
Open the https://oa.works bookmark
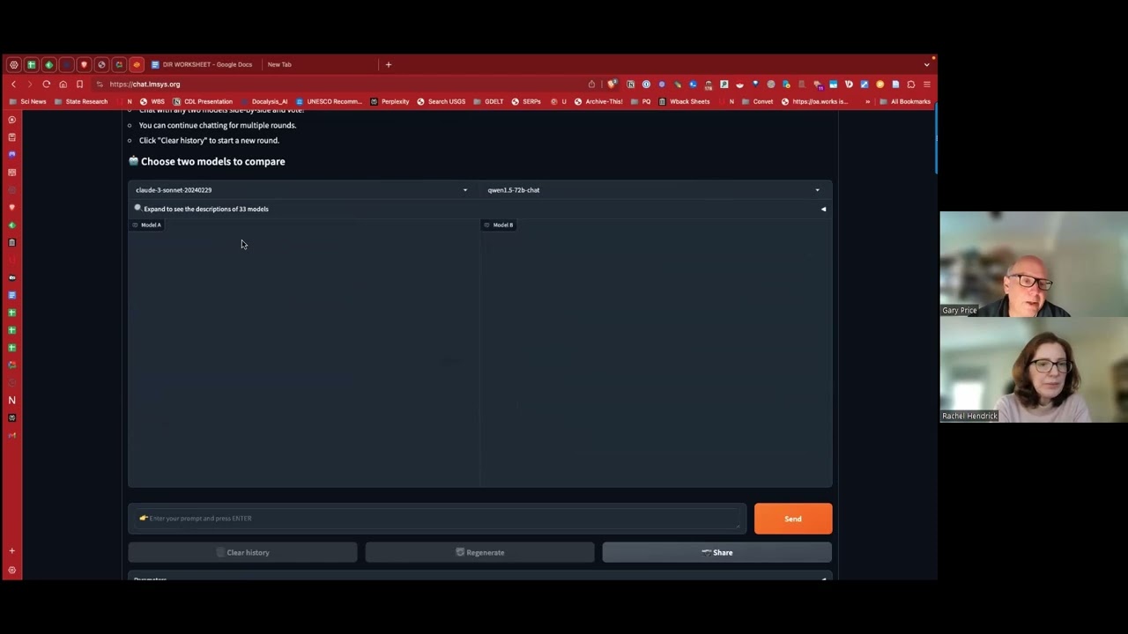coord(815,101)
